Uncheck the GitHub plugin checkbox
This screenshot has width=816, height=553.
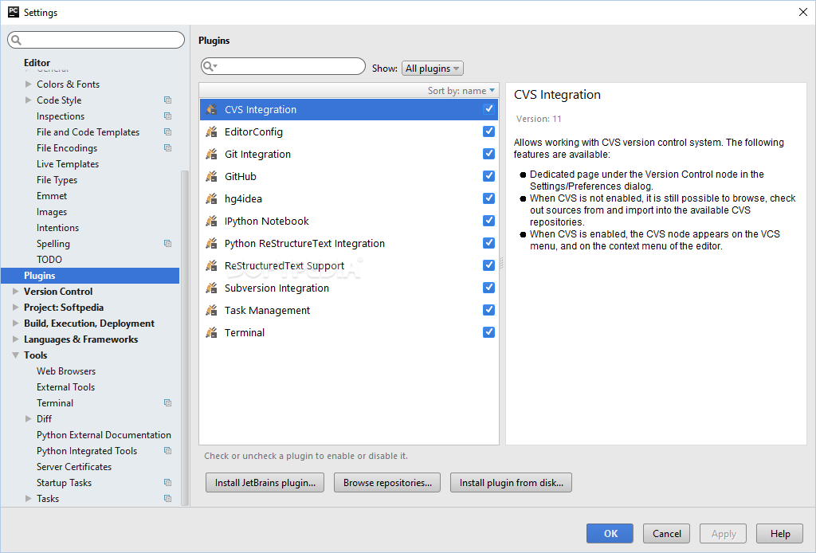[488, 176]
